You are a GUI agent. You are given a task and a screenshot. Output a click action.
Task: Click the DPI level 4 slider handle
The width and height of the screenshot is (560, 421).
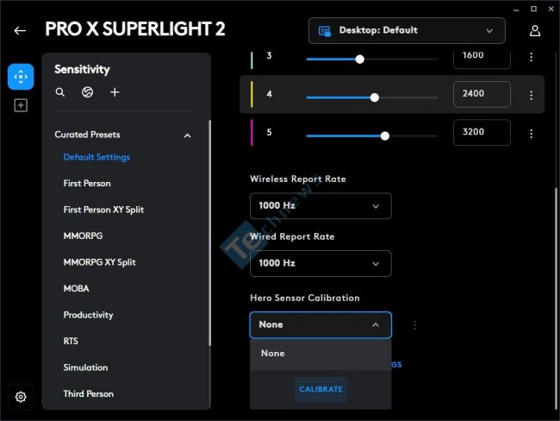click(374, 97)
